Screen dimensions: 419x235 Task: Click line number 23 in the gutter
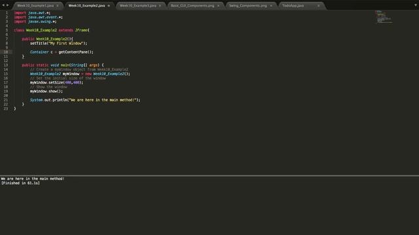point(6,108)
